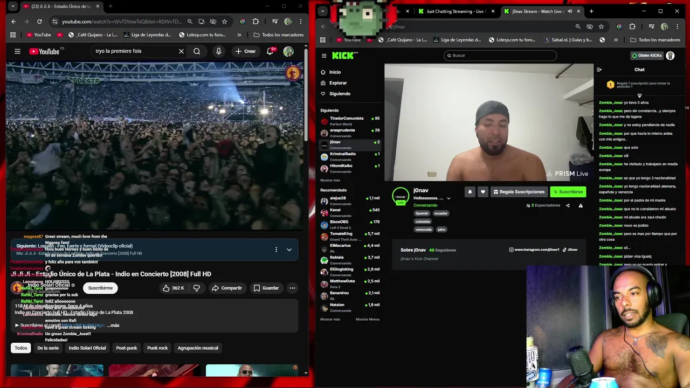Open more actions menu below YouTube video
The width and height of the screenshot is (690, 388).
292,288
